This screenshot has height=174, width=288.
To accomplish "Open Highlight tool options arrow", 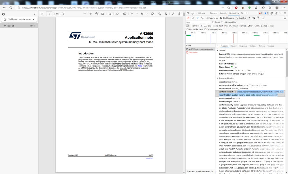I will [x=147, y=14].
